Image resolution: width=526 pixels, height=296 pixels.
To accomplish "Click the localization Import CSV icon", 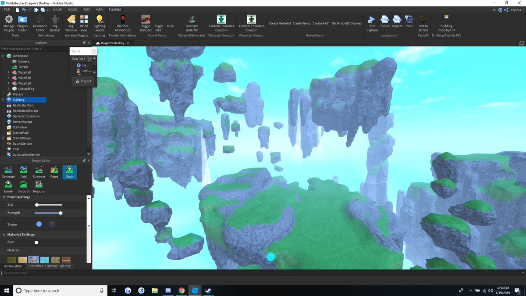I will pos(397,19).
